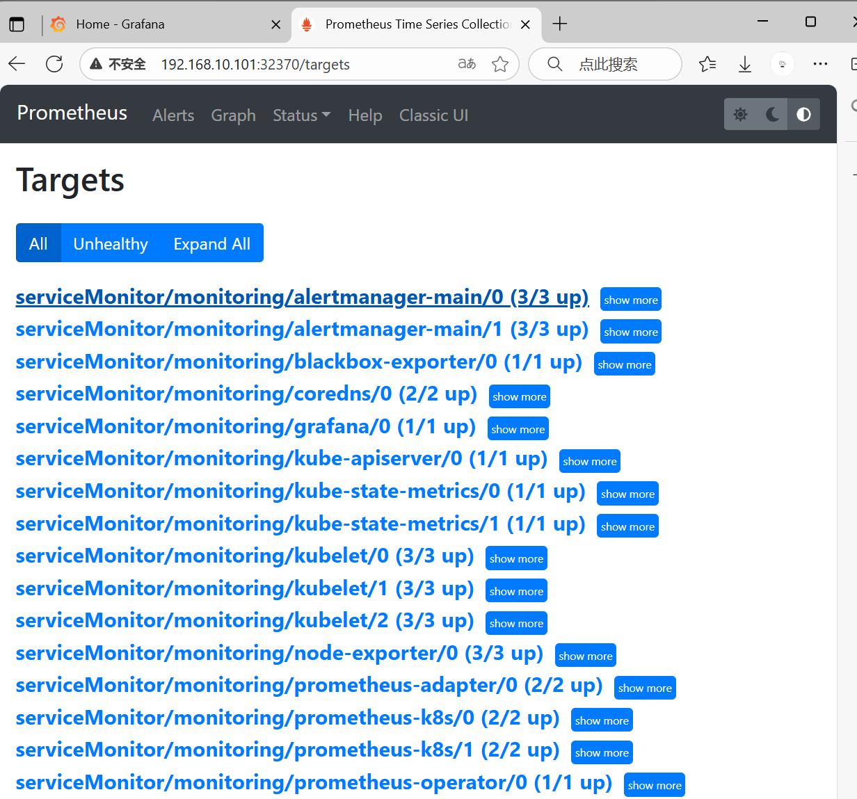Screen dimensions: 857x799
Task: Show more for node-exporter/0
Action: tap(586, 656)
